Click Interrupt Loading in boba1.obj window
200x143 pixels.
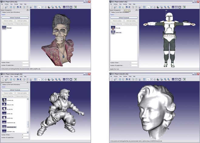131,21
